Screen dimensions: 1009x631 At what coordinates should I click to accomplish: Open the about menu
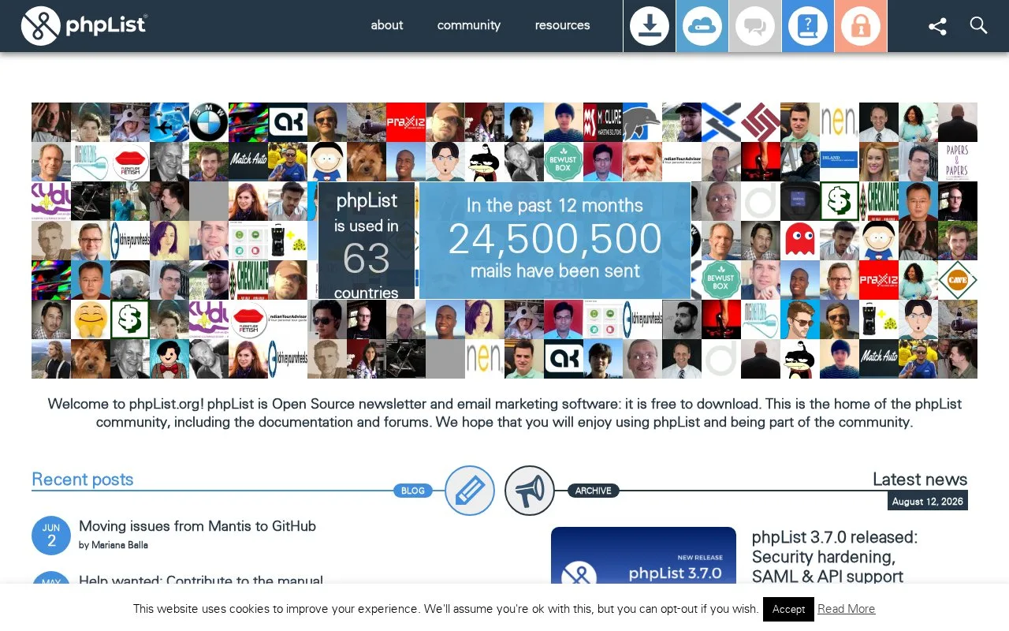(387, 25)
